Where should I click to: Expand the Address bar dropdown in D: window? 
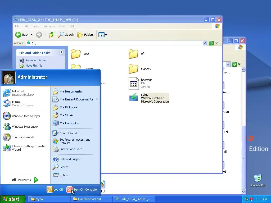(205, 43)
